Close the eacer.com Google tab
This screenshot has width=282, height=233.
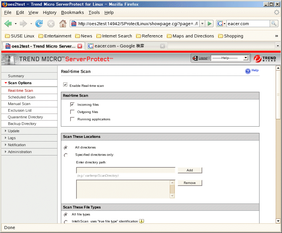(163, 46)
